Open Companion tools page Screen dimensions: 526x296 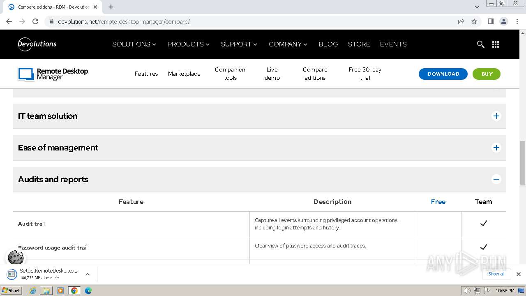pos(230,74)
